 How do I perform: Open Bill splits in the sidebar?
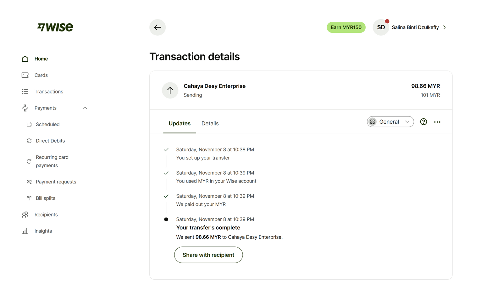pos(45,198)
